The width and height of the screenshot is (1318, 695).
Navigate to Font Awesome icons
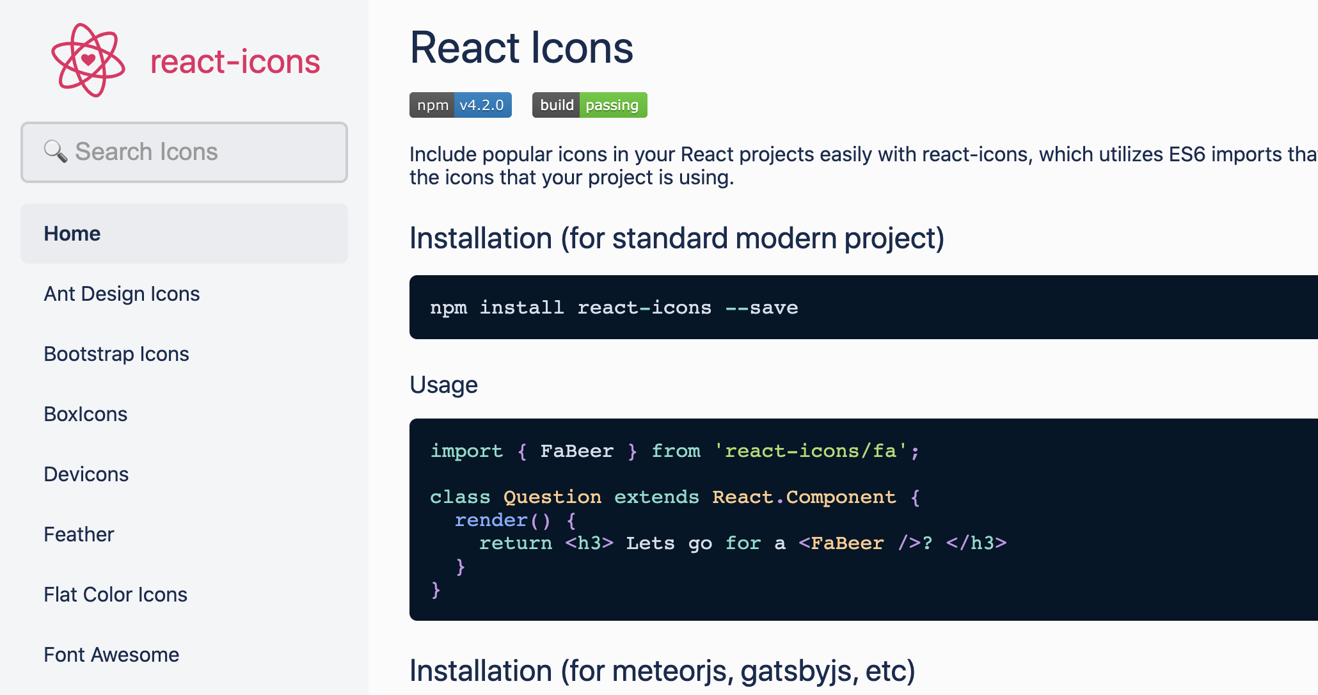point(111,655)
